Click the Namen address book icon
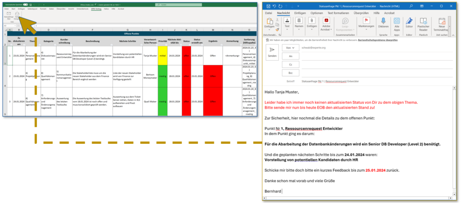The width and height of the screenshot is (461, 203). [x=299, y=21]
